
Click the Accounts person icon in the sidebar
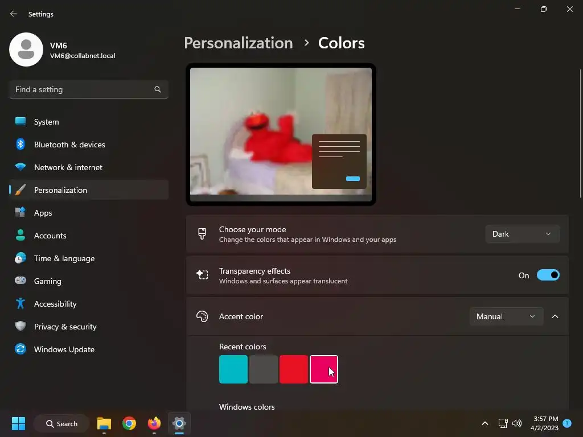pyautogui.click(x=20, y=235)
